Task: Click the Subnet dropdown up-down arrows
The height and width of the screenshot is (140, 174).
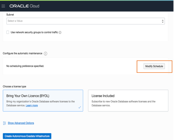Action: coord(163,21)
